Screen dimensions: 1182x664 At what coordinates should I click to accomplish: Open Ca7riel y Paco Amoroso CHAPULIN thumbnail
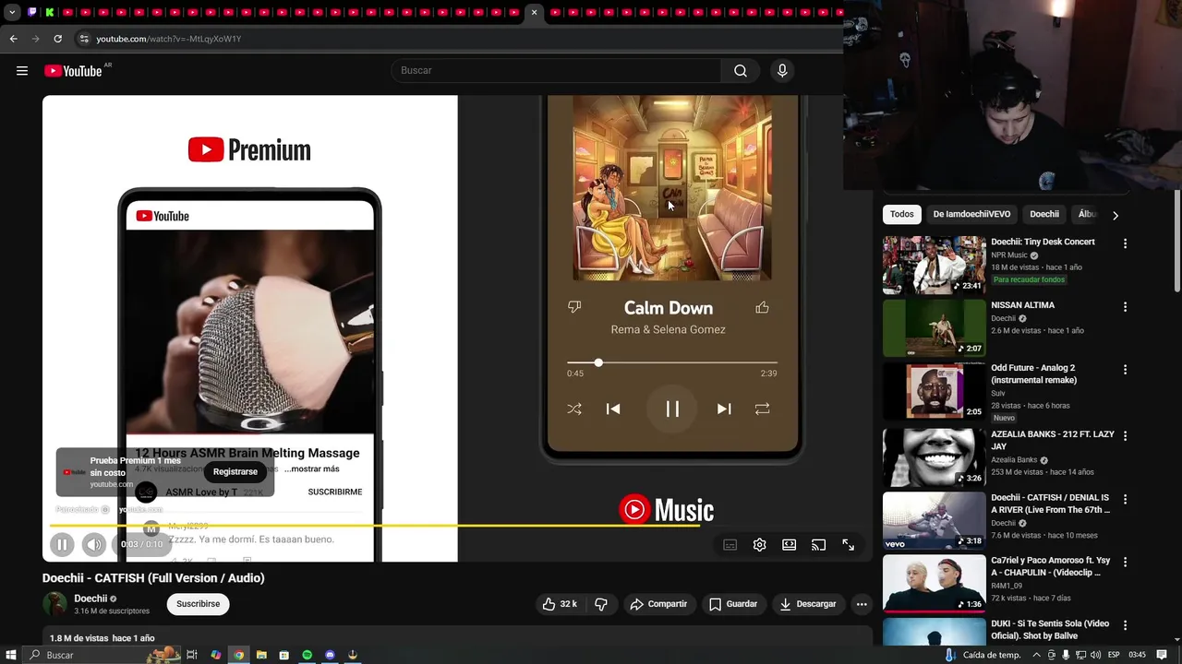934,584
